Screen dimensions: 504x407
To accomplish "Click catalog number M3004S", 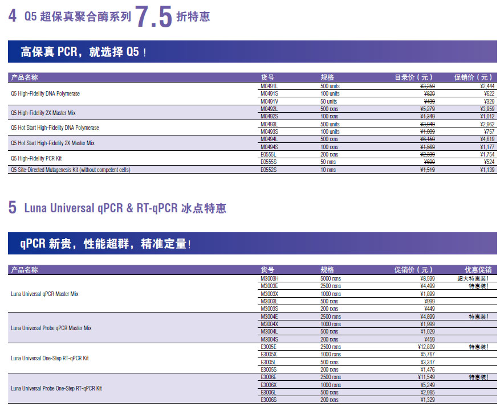I will point(269,340).
